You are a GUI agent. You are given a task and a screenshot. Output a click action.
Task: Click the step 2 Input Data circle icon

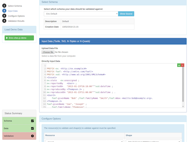click(x=4, y=11)
